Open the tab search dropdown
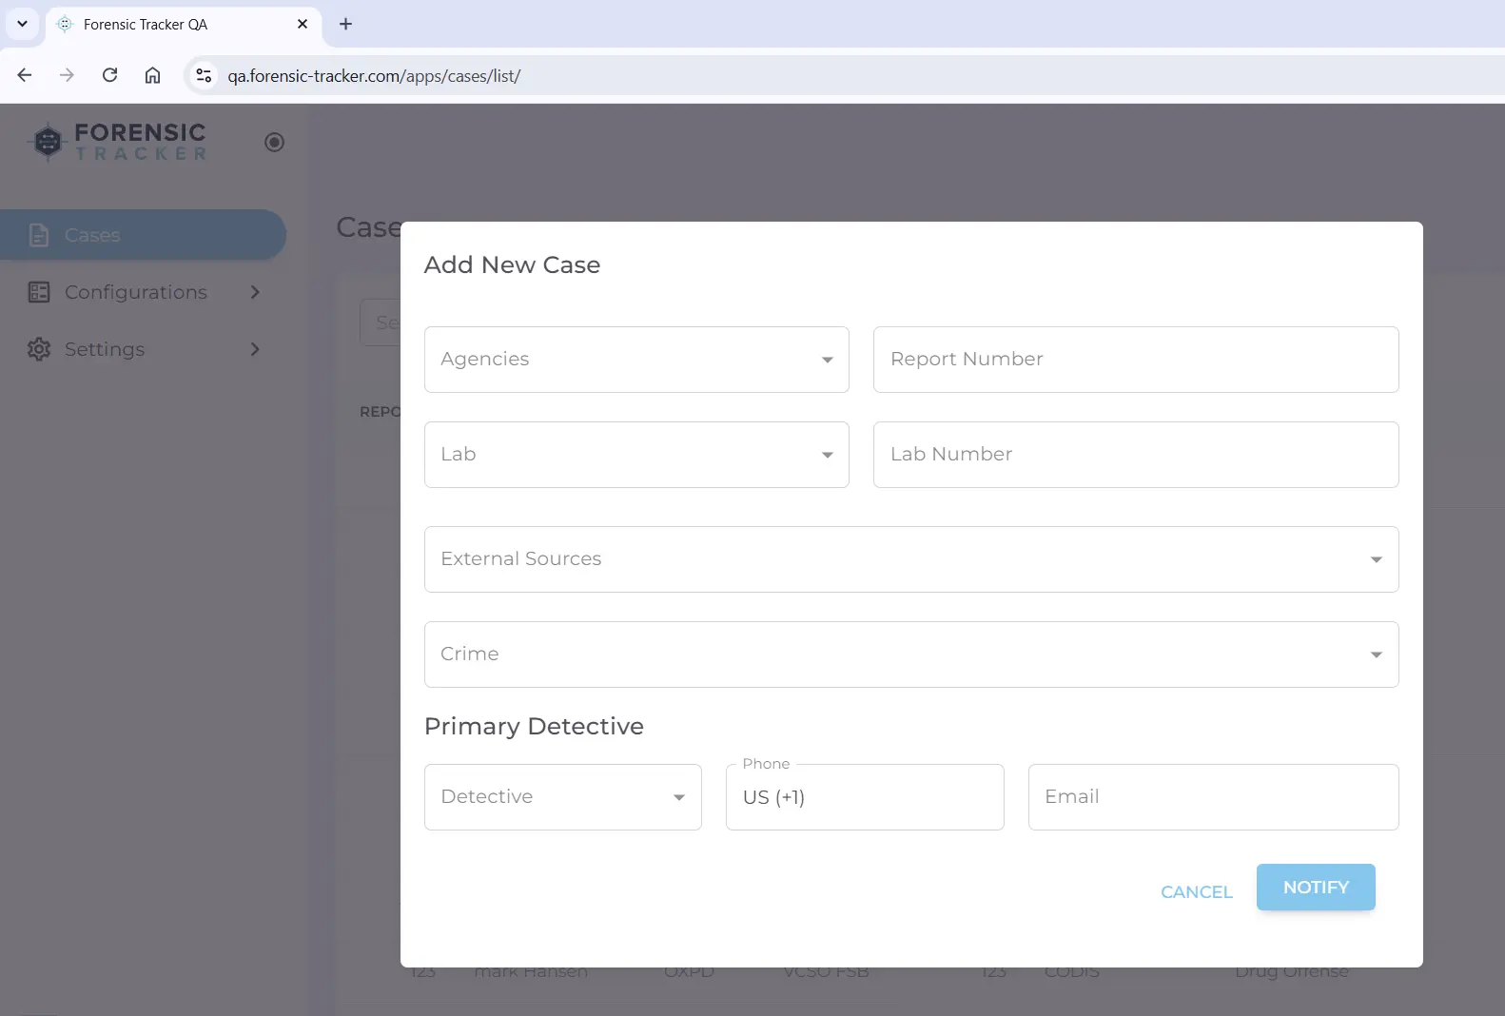The image size is (1505, 1016). 22,24
